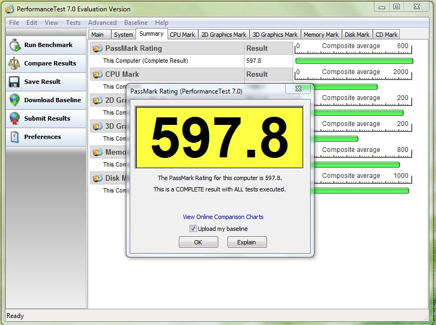Screen dimensions: 436x325
Task: Uncheck Upload my baseline checkbox
Action: point(193,229)
